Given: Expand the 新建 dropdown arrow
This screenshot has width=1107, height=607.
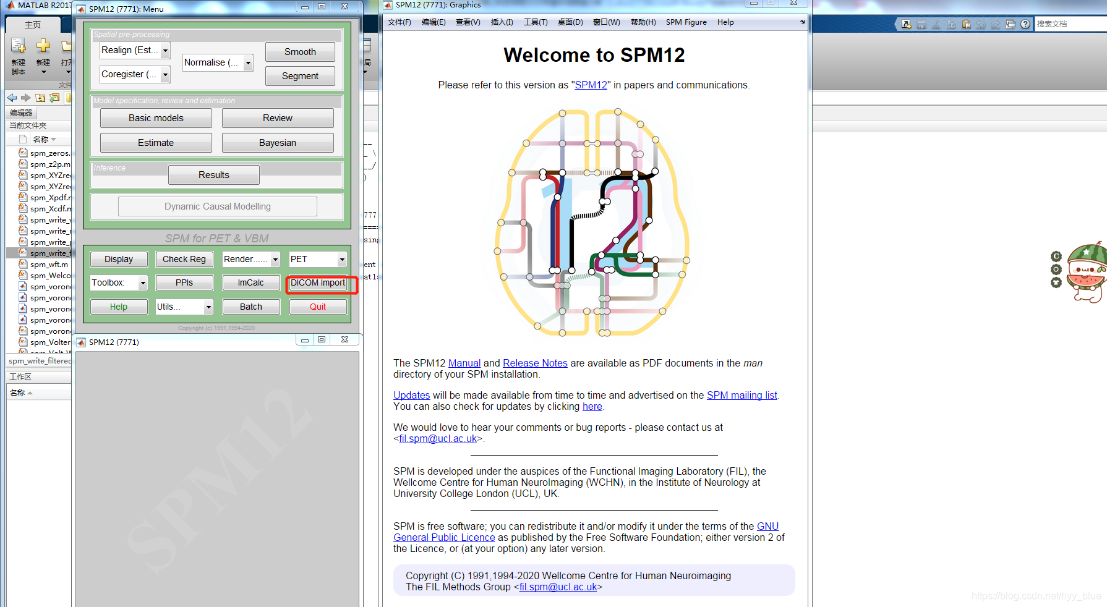Looking at the screenshot, I should (x=43, y=72).
